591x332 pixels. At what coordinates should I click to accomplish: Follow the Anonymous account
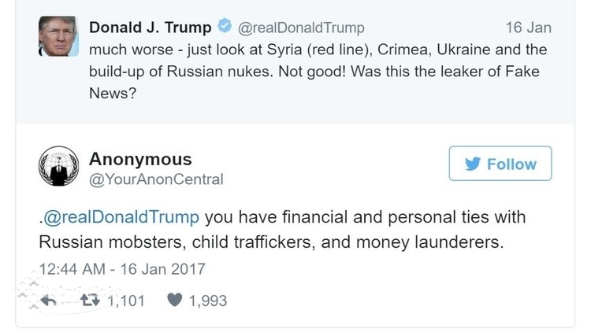click(500, 164)
